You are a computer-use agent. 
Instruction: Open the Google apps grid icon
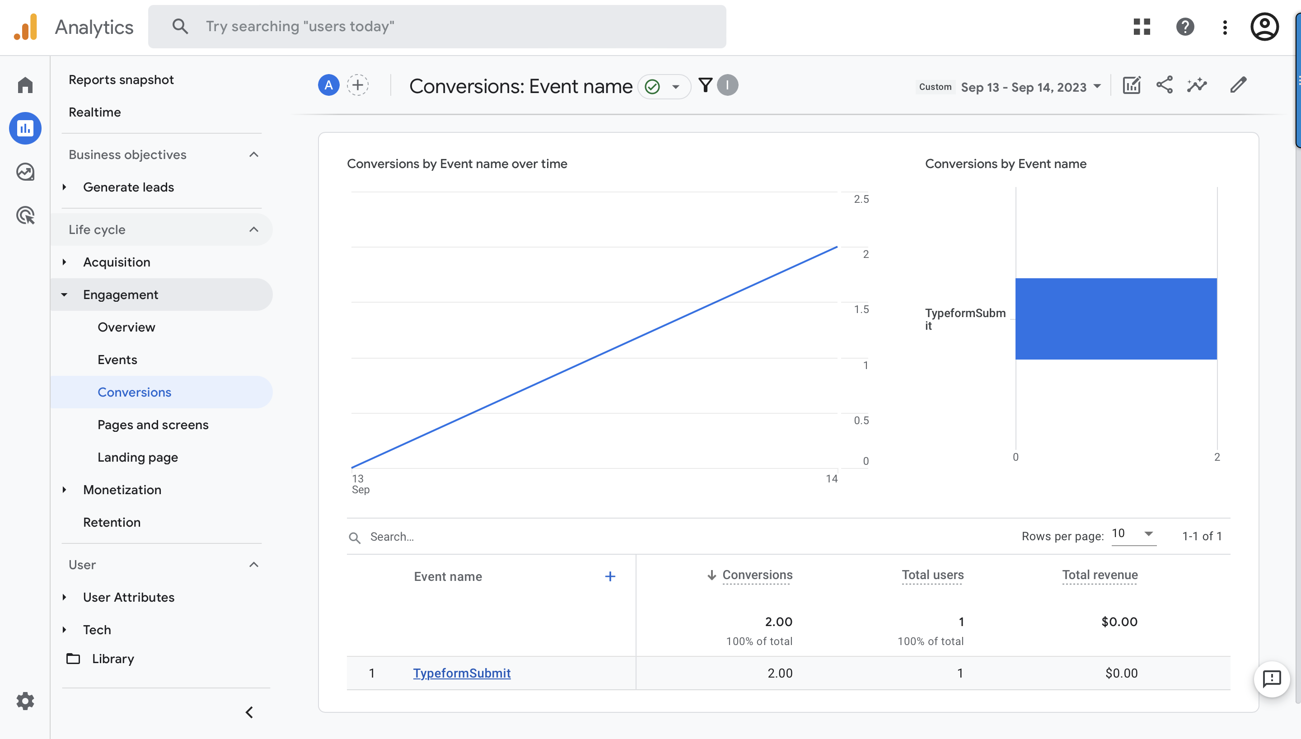click(x=1142, y=27)
